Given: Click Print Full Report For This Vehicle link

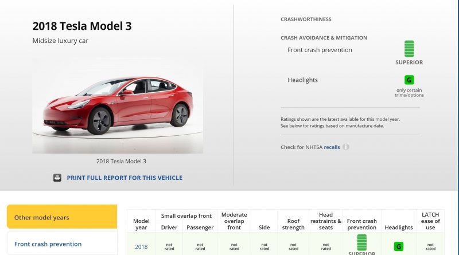Looking at the screenshot, I should tap(125, 178).
